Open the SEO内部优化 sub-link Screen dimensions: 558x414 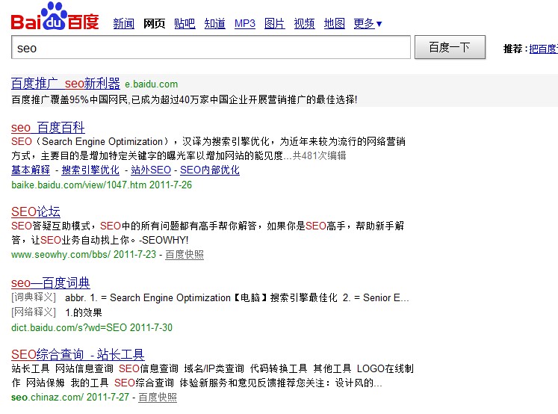[x=210, y=170]
